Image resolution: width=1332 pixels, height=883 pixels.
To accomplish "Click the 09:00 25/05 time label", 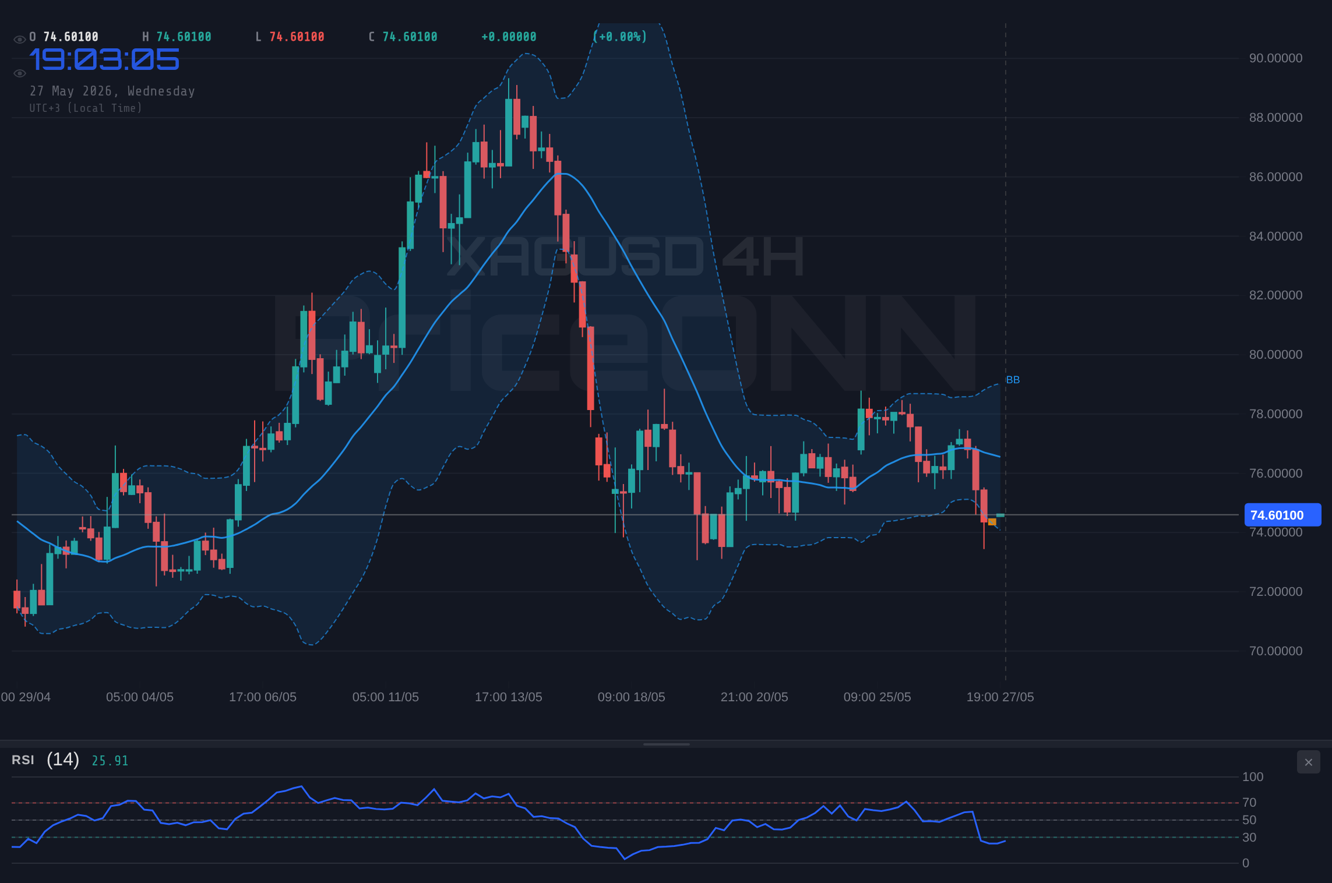I will pyautogui.click(x=878, y=697).
